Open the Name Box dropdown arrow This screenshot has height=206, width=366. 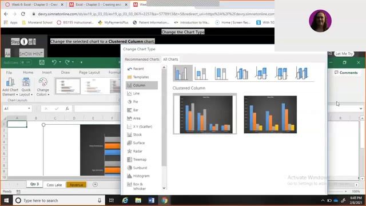pos(29,108)
